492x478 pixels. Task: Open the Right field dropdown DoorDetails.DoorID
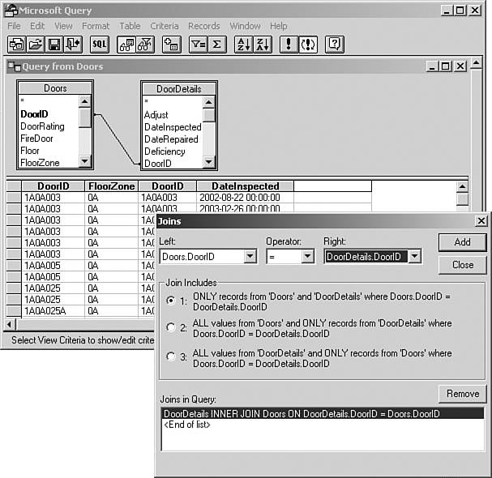[x=414, y=257]
